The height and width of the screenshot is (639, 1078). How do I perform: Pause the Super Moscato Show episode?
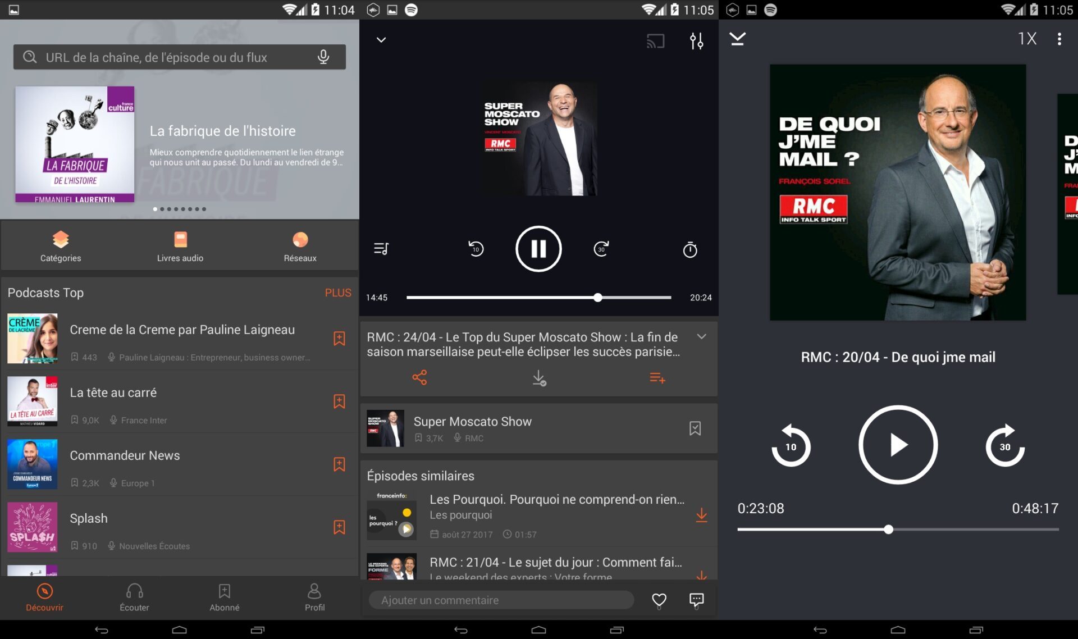[538, 249]
